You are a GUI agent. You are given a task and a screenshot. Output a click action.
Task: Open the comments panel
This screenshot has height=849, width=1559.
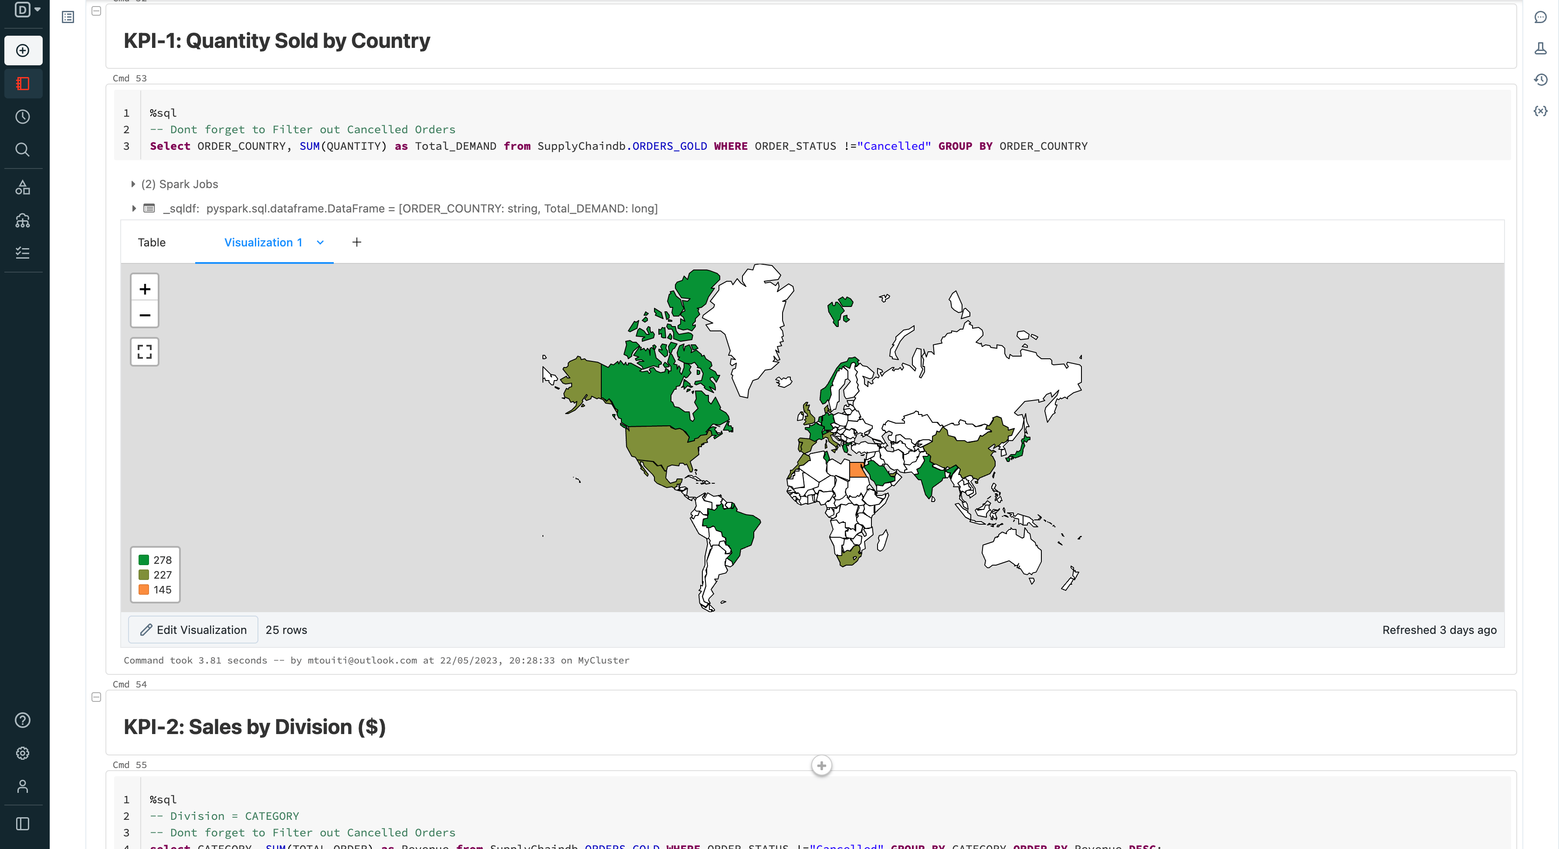pos(1540,17)
